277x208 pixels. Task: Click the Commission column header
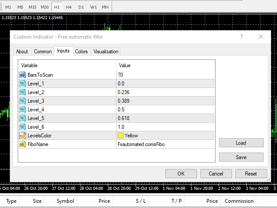click(239, 201)
